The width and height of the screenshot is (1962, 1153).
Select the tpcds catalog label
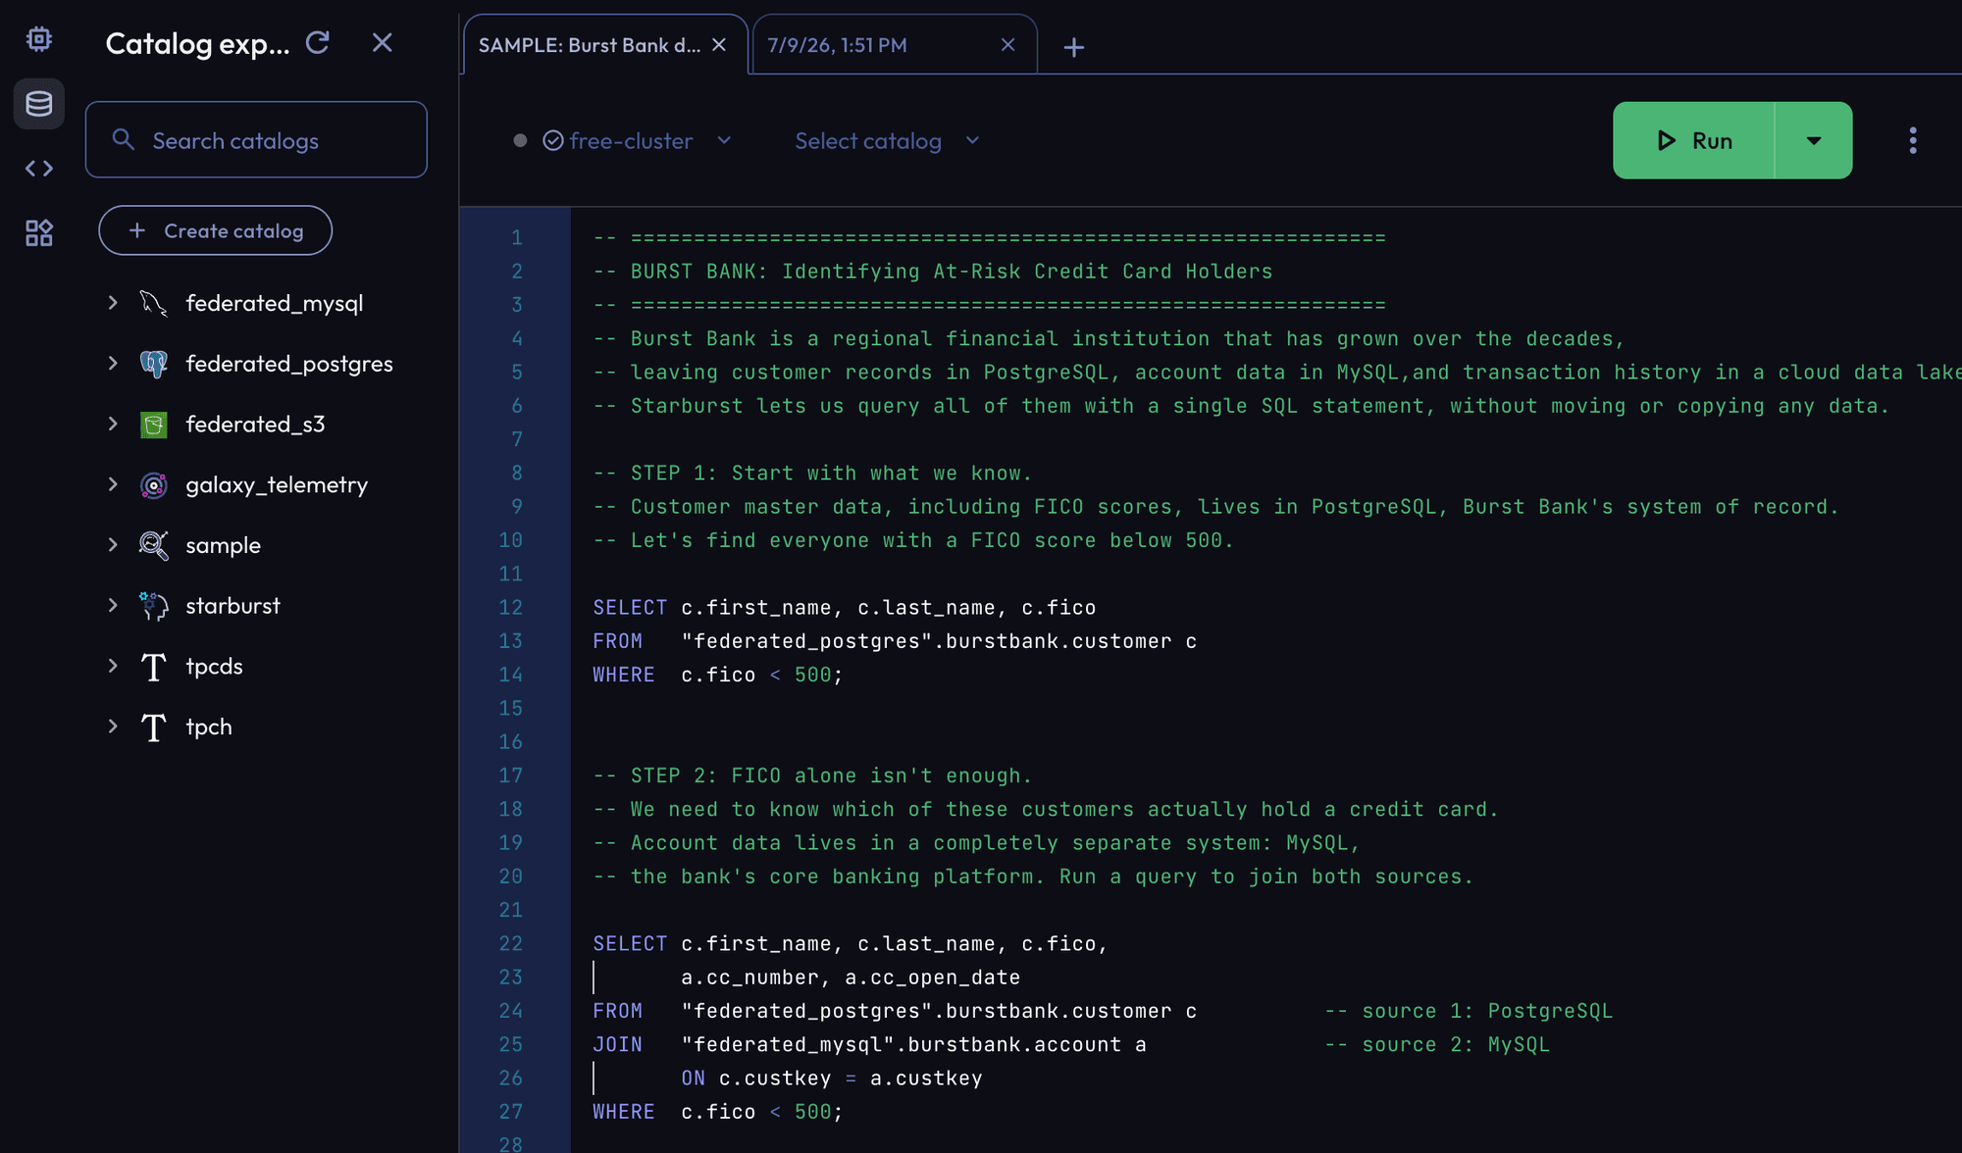214,667
